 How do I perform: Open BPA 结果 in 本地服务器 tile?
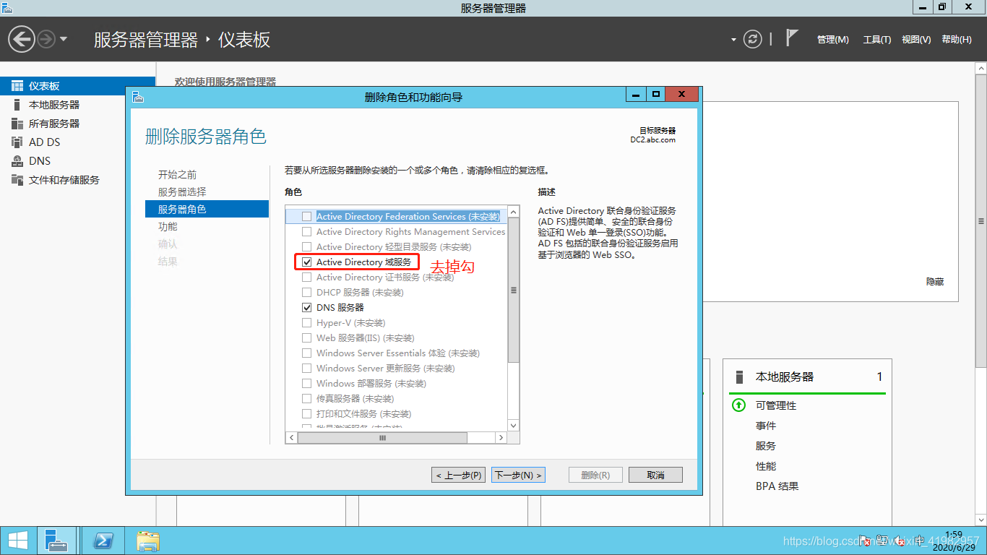pos(777,486)
